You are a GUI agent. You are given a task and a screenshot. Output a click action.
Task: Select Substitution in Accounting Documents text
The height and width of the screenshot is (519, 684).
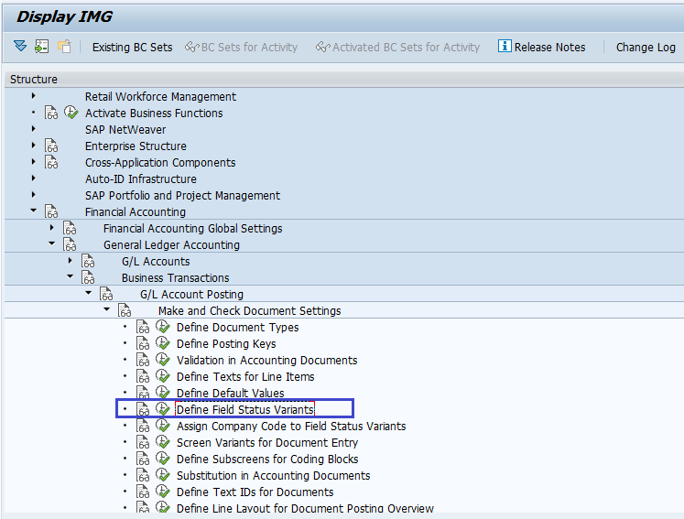(273, 475)
